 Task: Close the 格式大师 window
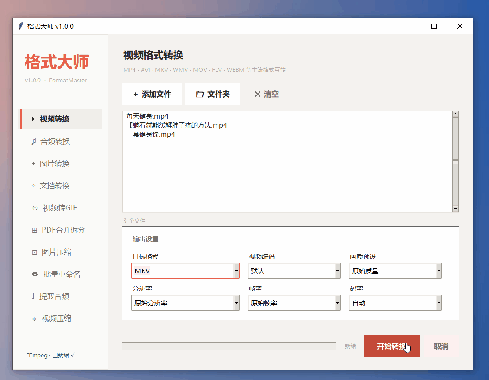click(x=460, y=26)
